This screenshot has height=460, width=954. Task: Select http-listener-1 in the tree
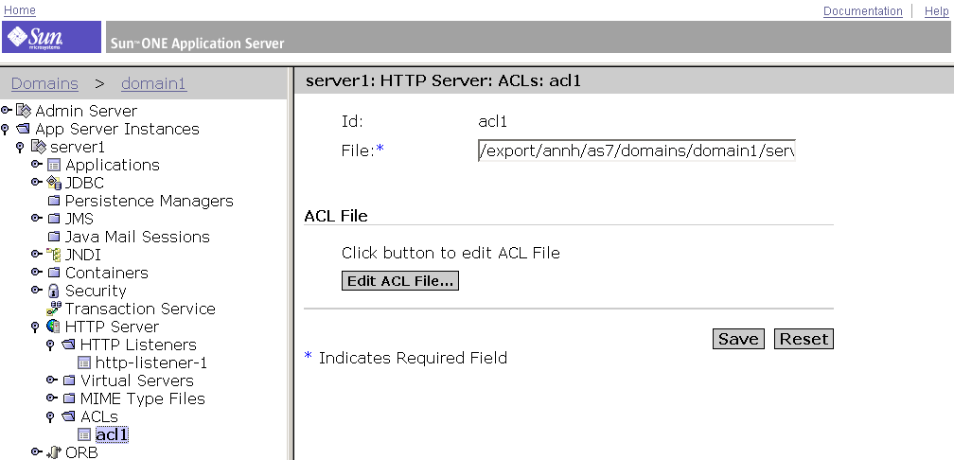[x=151, y=363]
